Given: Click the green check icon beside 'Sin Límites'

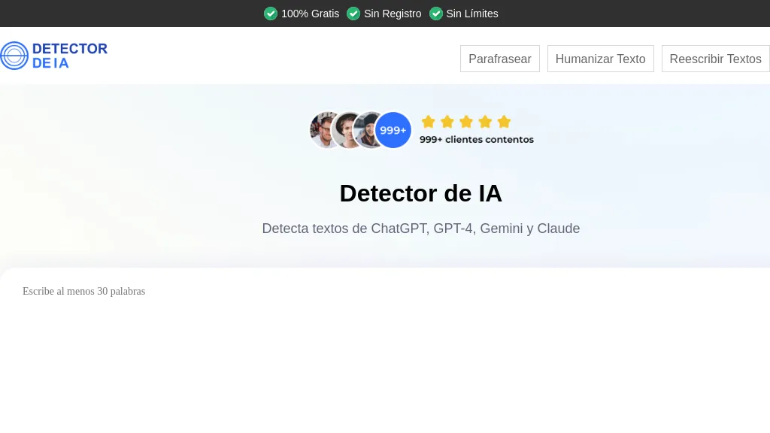Looking at the screenshot, I should (436, 14).
